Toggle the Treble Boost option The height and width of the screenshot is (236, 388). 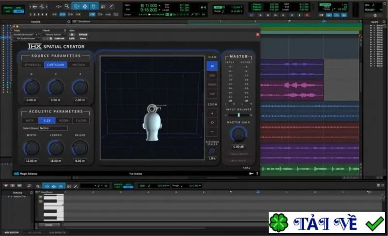(239, 154)
